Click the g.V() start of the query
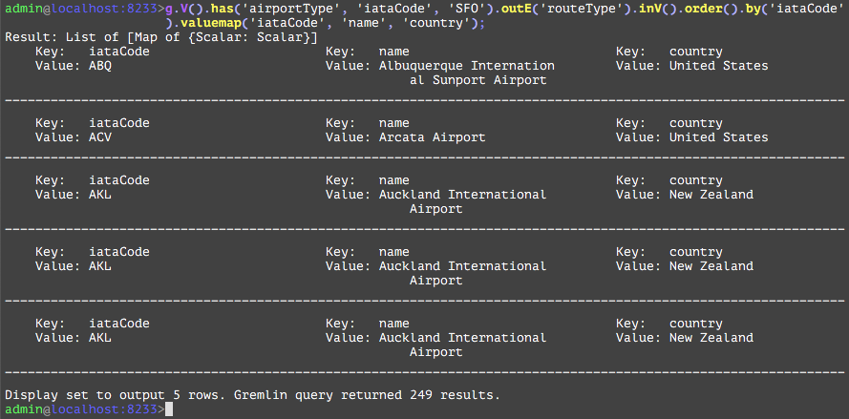 point(183,9)
